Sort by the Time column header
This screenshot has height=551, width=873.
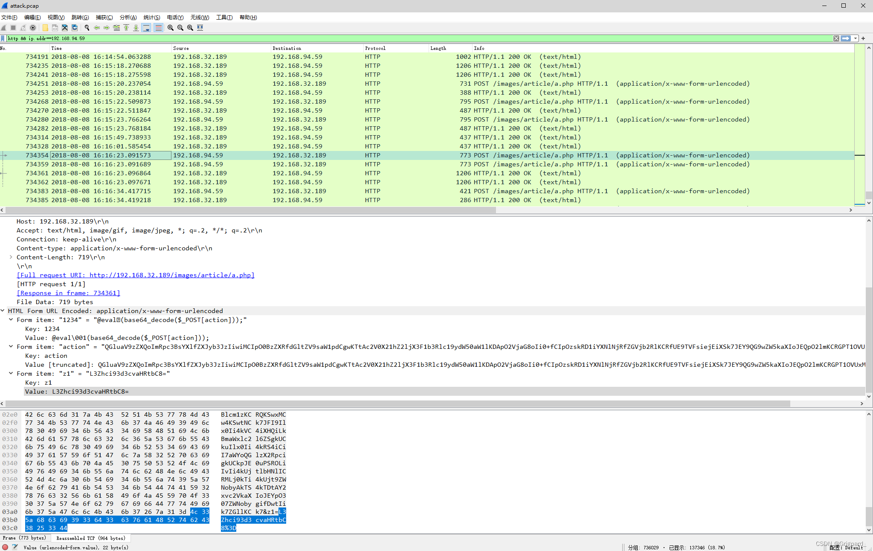[x=110, y=48]
